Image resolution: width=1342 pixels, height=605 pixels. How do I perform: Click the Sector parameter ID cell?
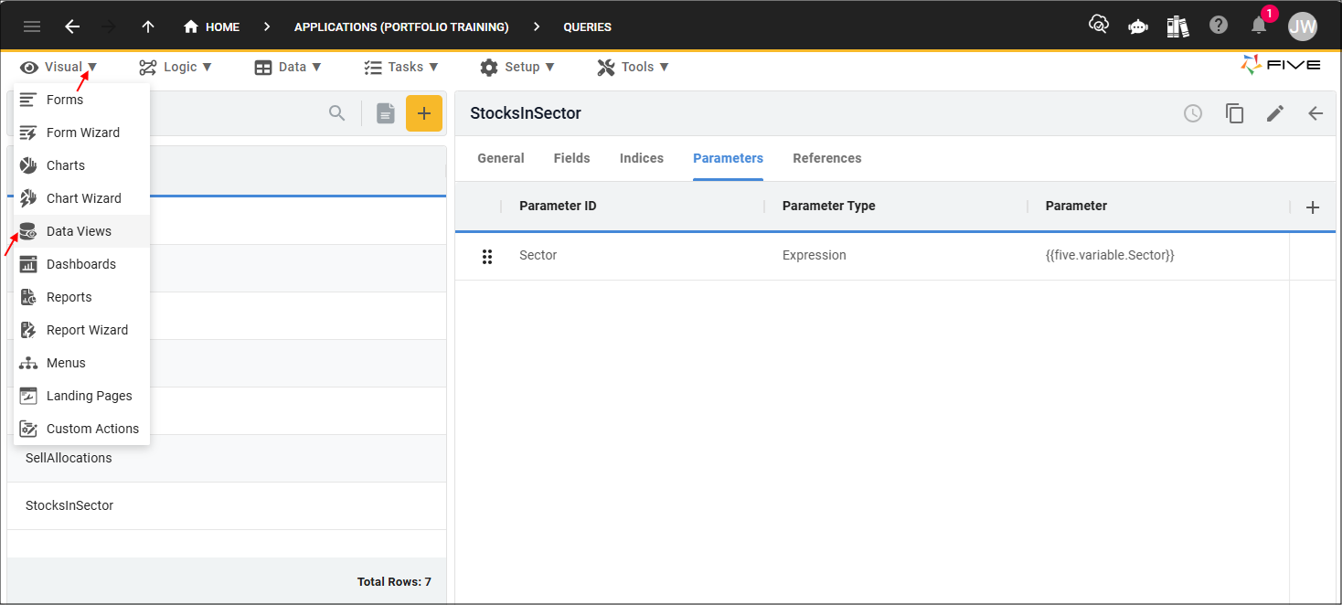pyautogui.click(x=633, y=256)
